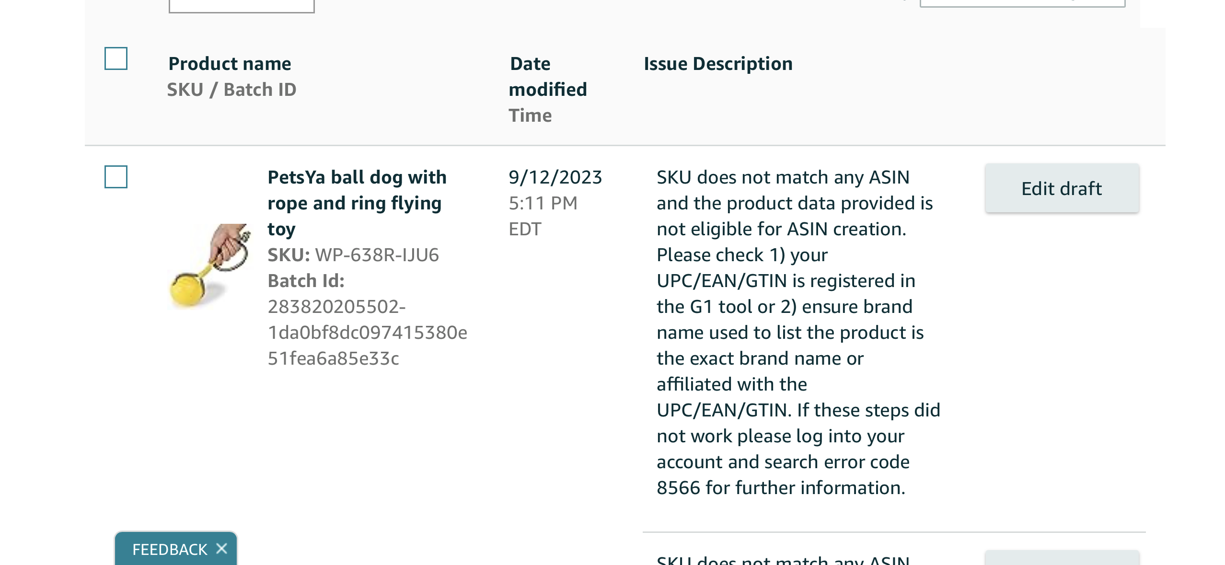This screenshot has width=1225, height=565.
Task: Open the PetsYa ball dog toy thumbnail
Action: pyautogui.click(x=210, y=265)
